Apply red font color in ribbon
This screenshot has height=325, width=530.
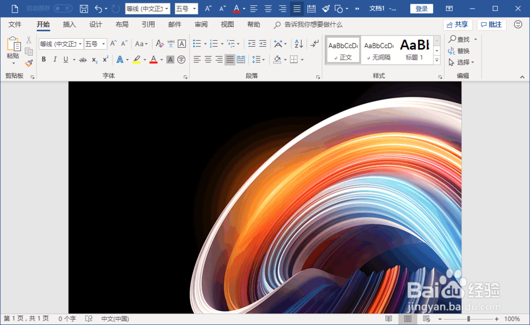(x=154, y=60)
